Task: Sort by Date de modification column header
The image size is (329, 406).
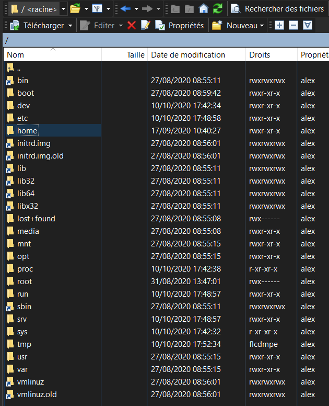Action: [x=188, y=54]
